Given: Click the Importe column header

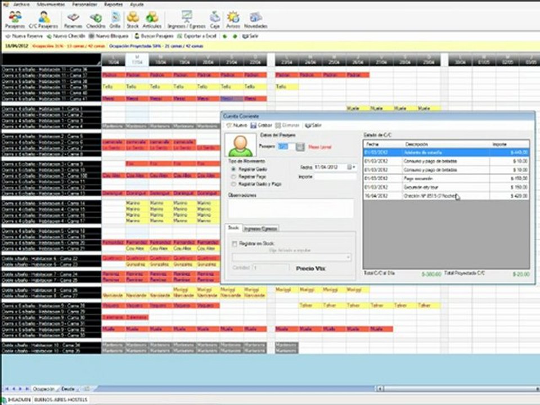Looking at the screenshot, I should (510, 145).
